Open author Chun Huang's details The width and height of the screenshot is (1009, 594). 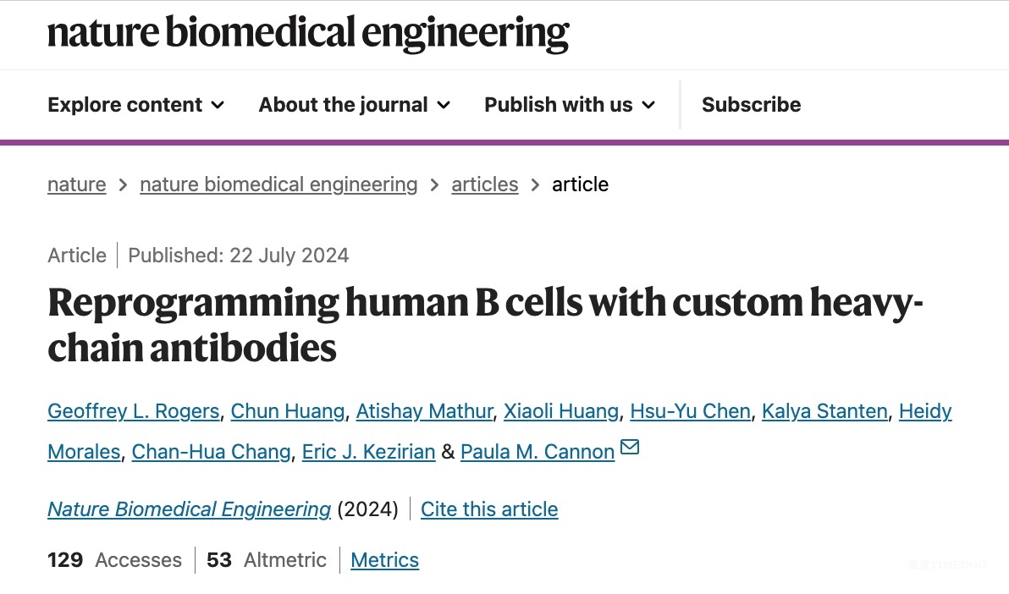point(288,411)
